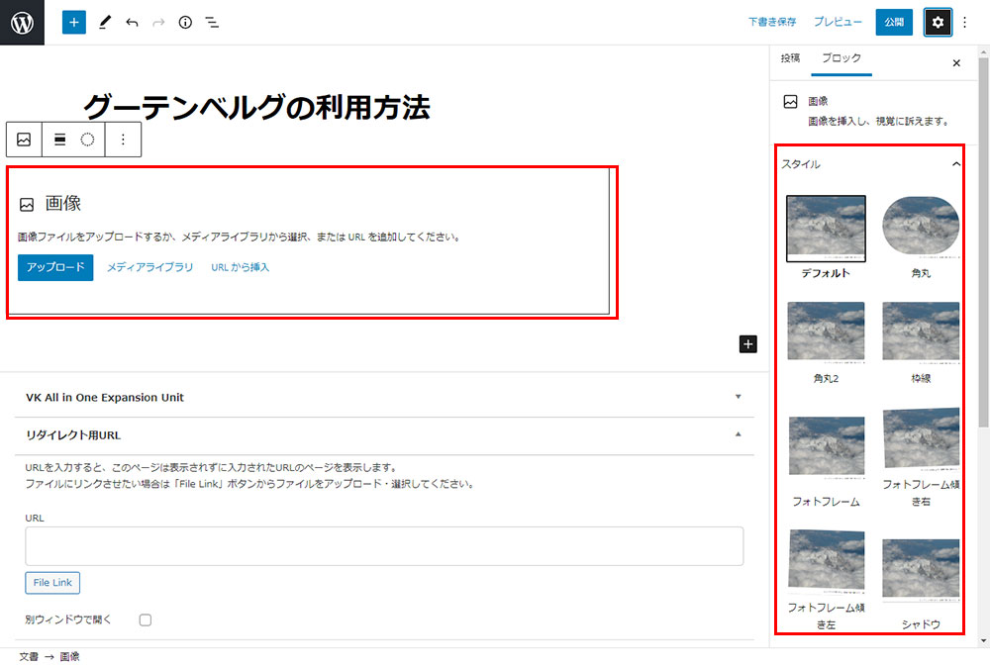Add a block with the black plus button
990x666 pixels.
(x=748, y=343)
